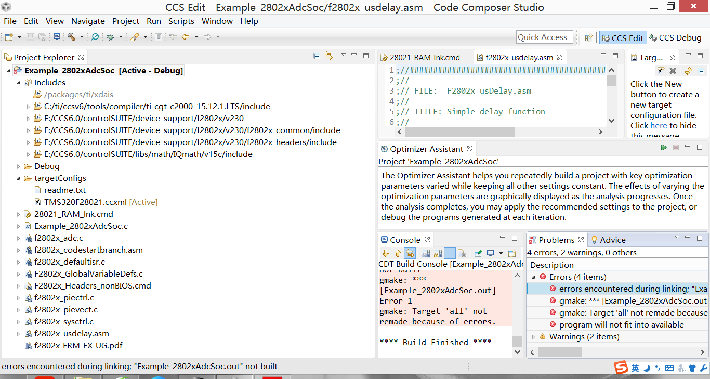Screen dimensions: 710x379
Task: Switch to the Advice tab
Action: coord(608,240)
